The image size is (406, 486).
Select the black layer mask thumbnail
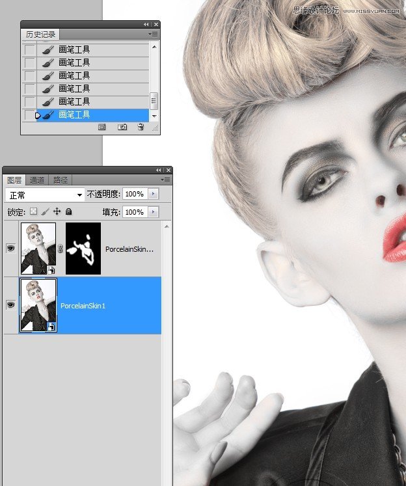[x=83, y=249]
